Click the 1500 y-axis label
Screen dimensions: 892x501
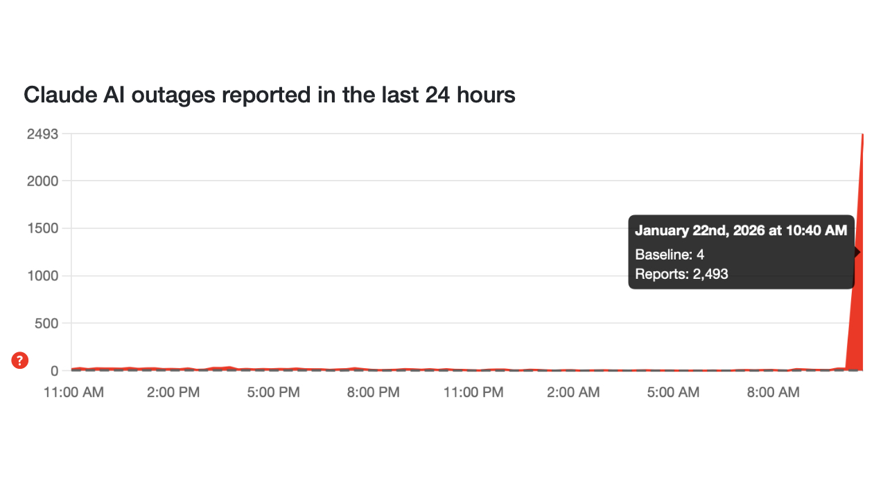pyautogui.click(x=42, y=228)
